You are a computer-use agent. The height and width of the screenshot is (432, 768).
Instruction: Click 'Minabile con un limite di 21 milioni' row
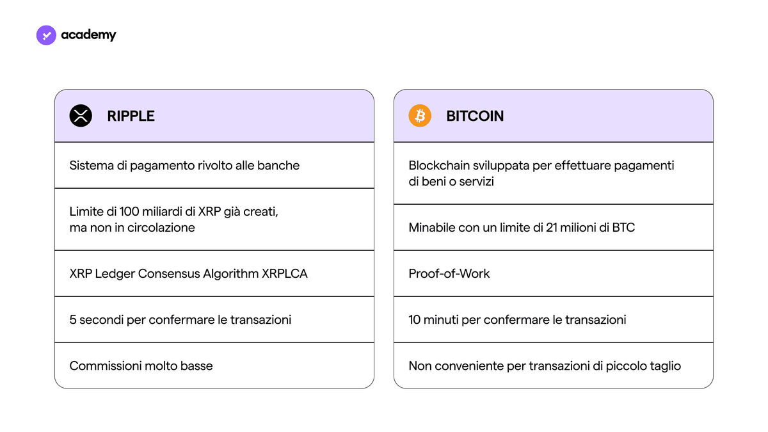click(x=554, y=227)
